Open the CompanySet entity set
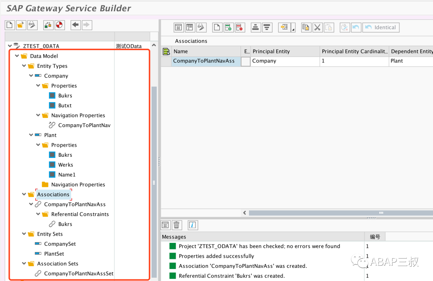This screenshot has height=281, width=433. (60, 244)
